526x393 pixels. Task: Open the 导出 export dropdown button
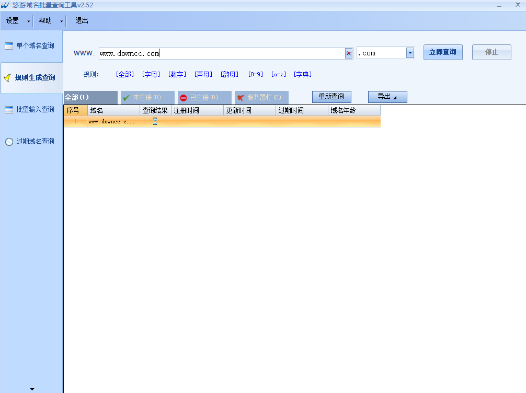click(x=387, y=97)
